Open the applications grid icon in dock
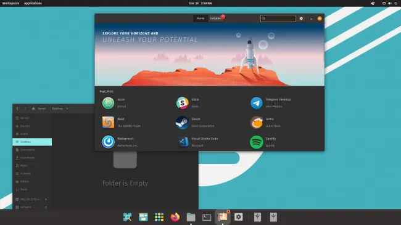The width and height of the screenshot is (401, 225). pyautogui.click(x=159, y=217)
